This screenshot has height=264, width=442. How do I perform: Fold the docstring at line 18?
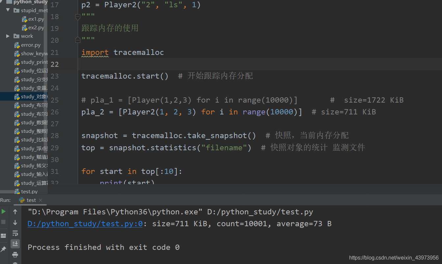78,16
